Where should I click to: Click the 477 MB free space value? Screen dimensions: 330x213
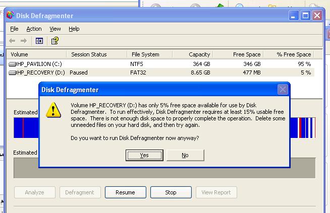click(252, 73)
